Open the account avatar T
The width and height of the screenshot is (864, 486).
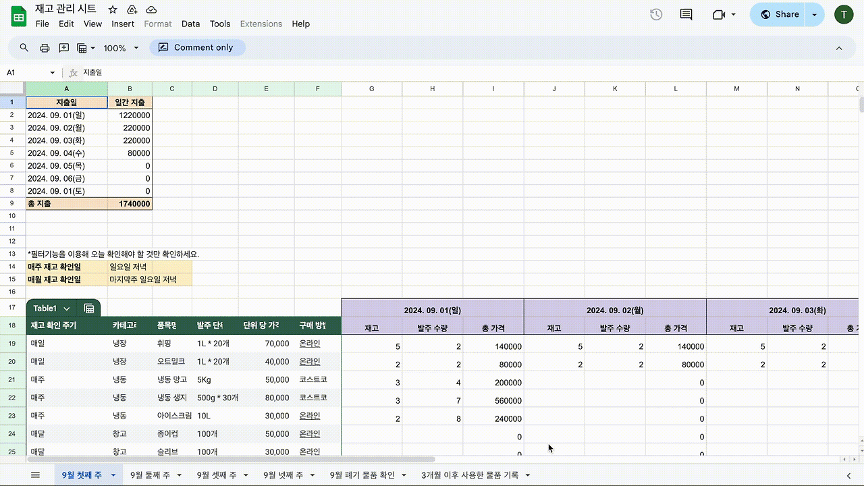coord(844,15)
